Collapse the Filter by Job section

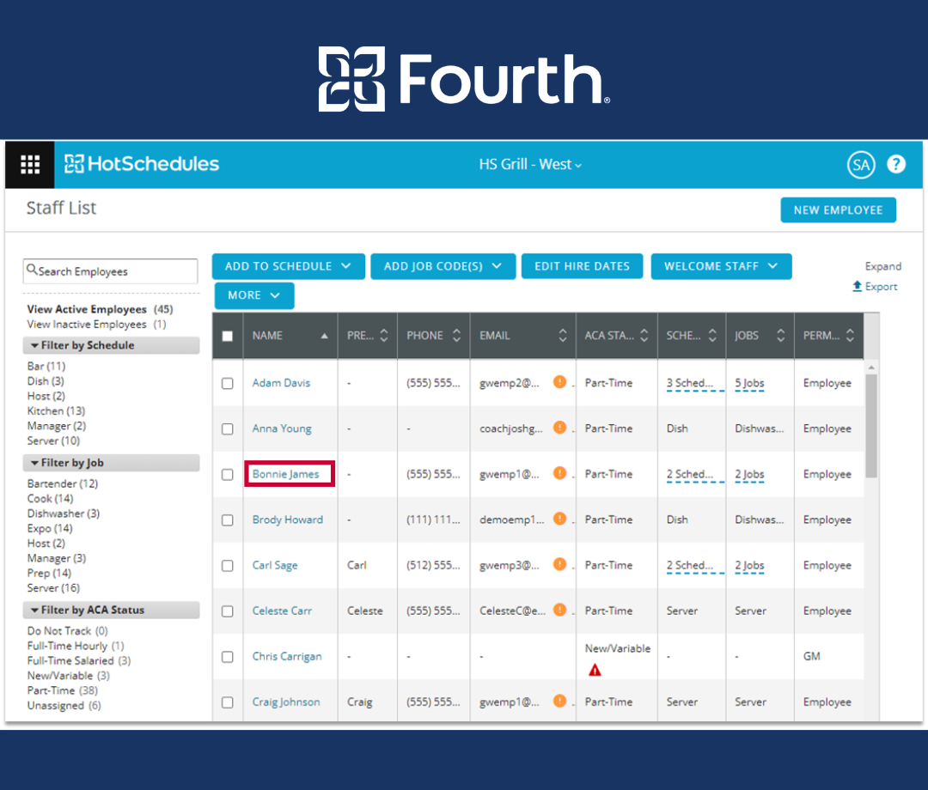(x=111, y=463)
